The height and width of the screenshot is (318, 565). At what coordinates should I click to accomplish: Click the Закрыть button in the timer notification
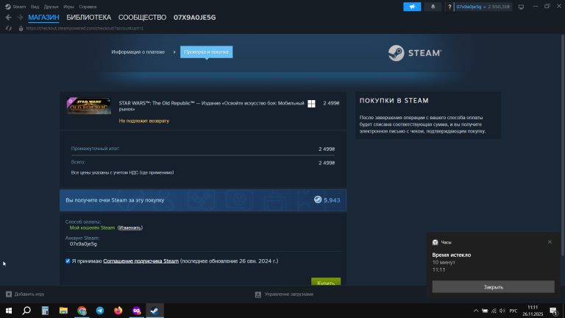click(x=494, y=287)
